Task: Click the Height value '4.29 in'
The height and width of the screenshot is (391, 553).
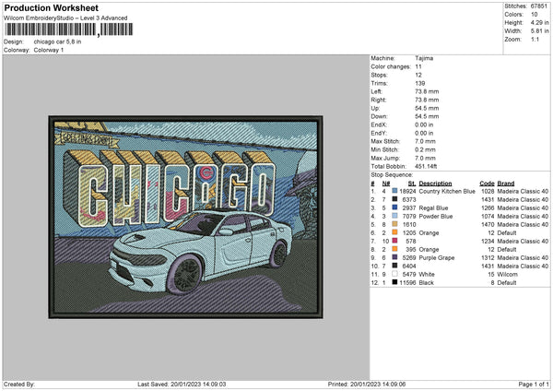Action: (539, 22)
